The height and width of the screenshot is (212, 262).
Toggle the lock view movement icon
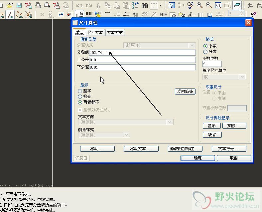(x=79, y=14)
